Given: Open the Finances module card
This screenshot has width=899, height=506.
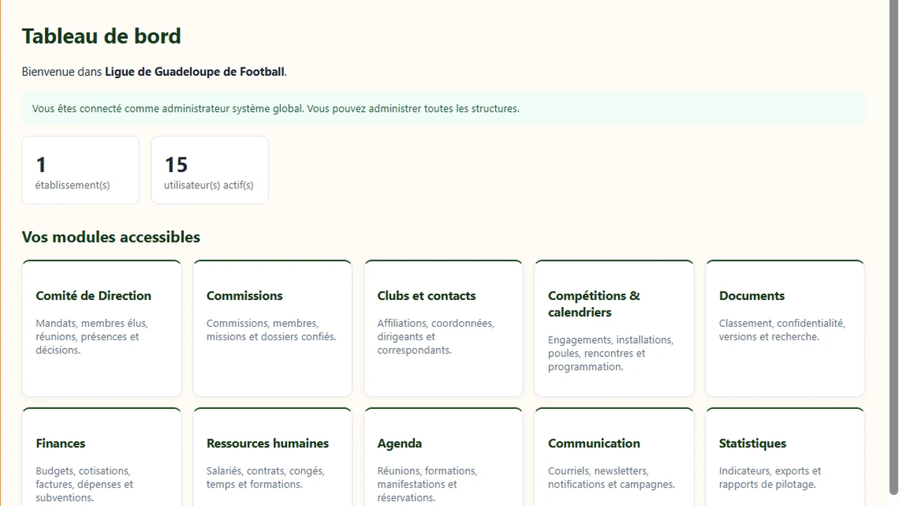Looking at the screenshot, I should click(102, 457).
